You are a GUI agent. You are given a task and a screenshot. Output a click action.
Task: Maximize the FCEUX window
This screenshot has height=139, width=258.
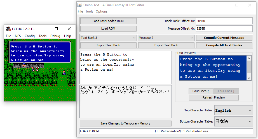coord(56,29)
